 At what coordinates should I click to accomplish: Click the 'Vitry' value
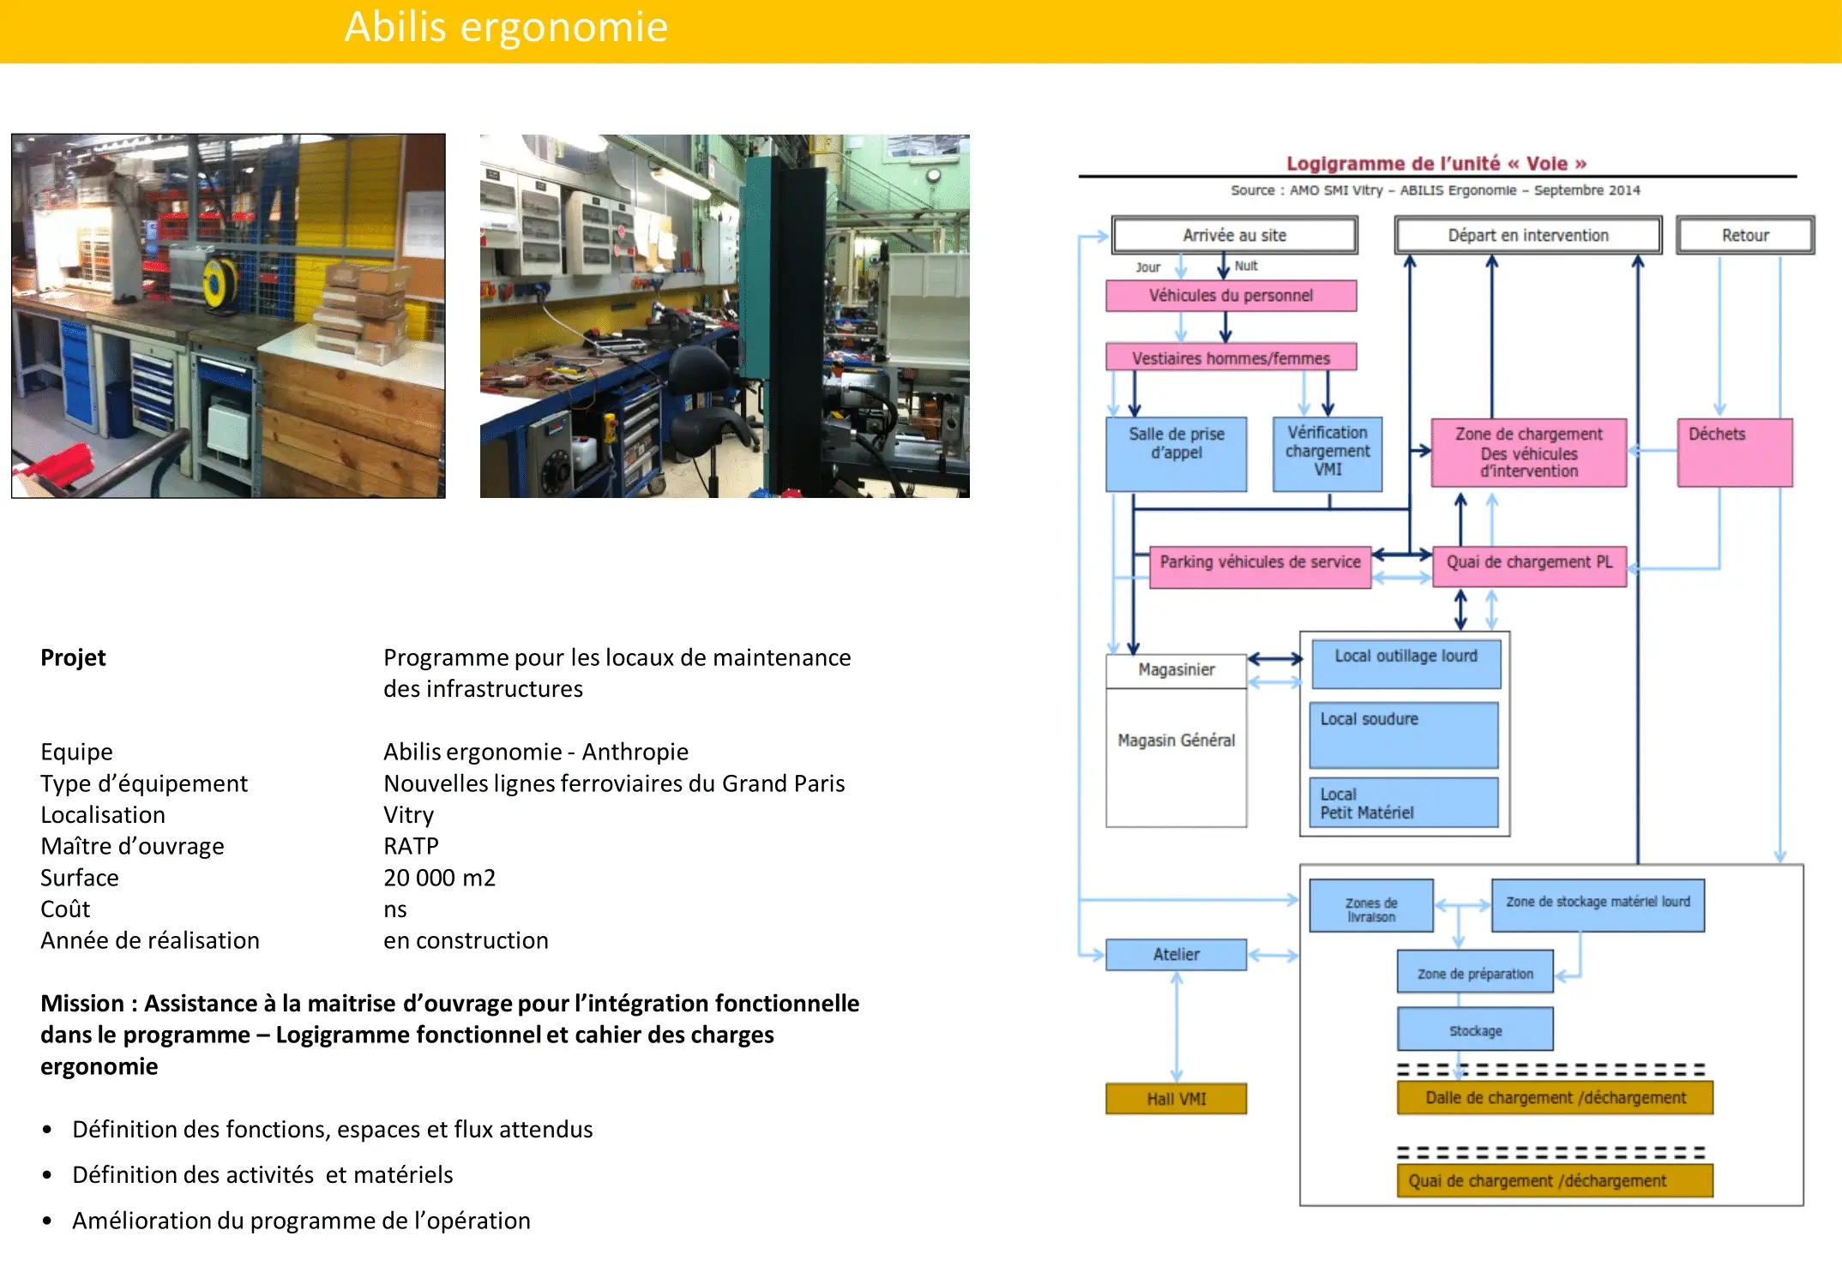(408, 815)
